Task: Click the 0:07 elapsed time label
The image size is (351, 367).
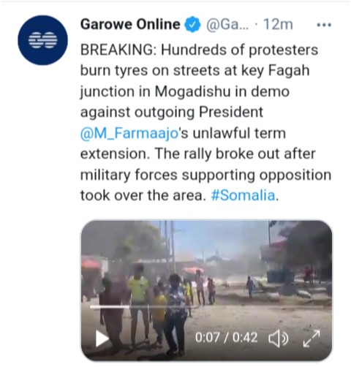Action: point(207,338)
